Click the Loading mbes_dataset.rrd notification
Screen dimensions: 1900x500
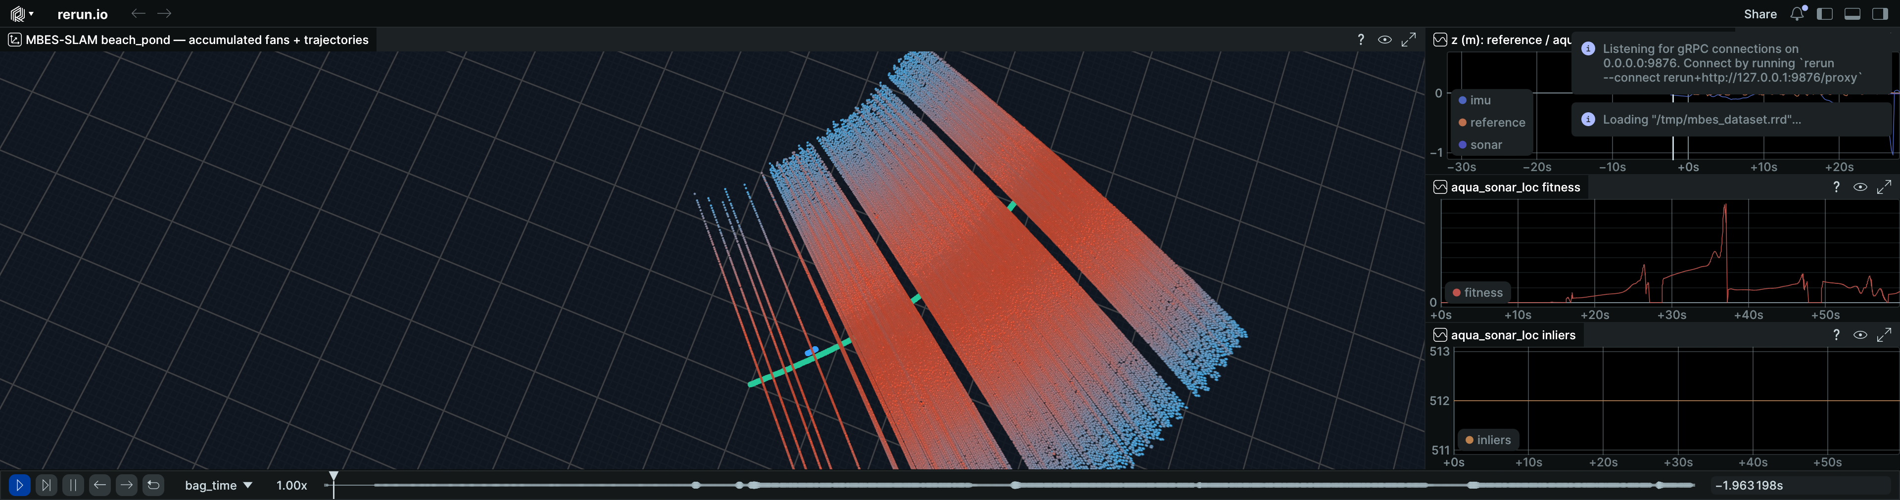pos(1731,120)
